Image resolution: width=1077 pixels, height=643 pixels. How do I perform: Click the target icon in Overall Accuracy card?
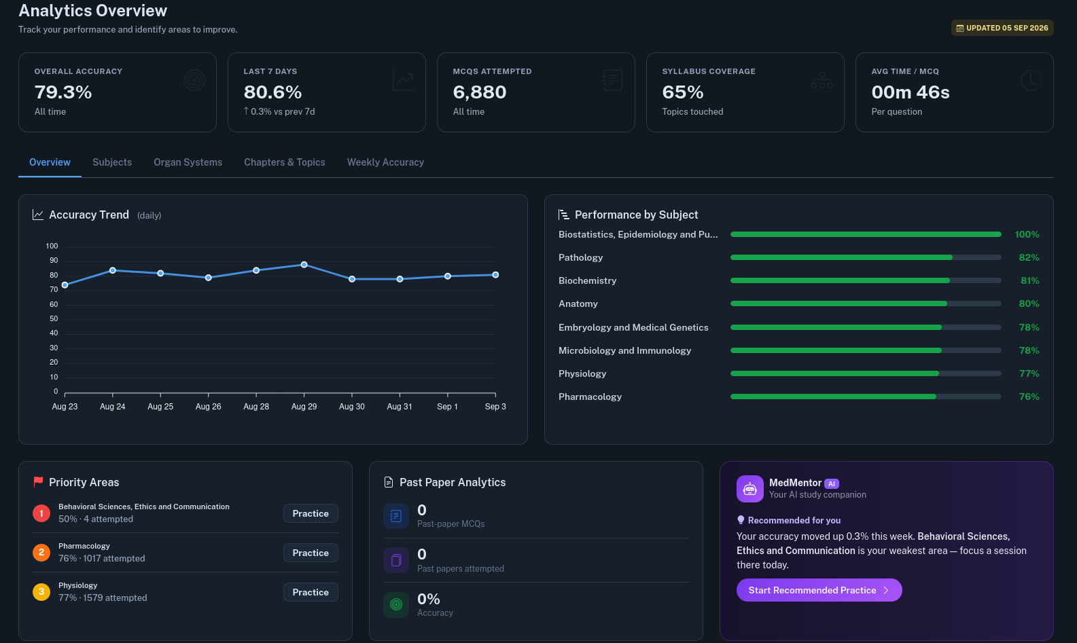click(x=194, y=80)
